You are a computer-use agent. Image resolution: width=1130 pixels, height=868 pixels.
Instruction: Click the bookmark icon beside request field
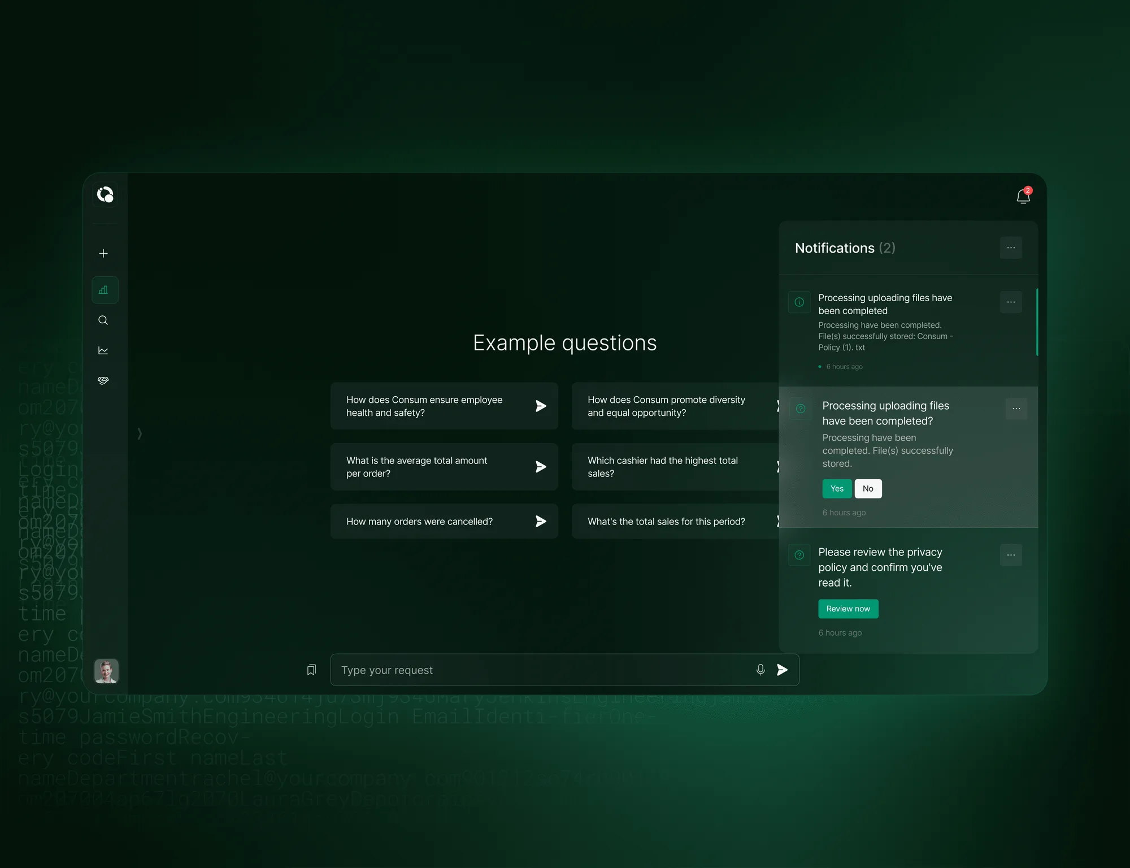[x=311, y=670]
